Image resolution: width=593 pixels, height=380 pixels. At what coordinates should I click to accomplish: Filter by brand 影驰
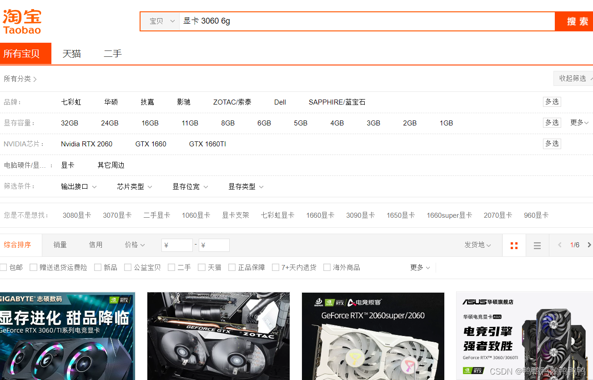(x=184, y=102)
